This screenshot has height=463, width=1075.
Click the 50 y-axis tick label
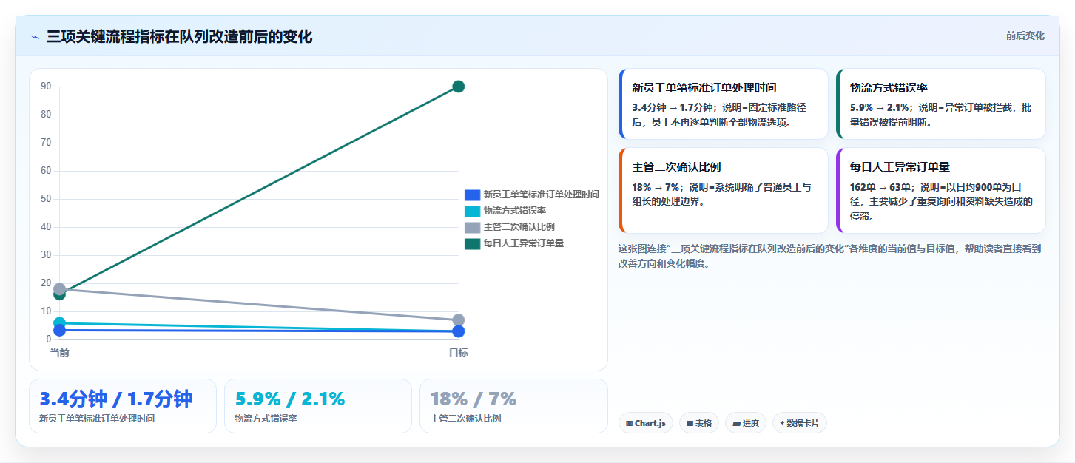pyautogui.click(x=46, y=199)
